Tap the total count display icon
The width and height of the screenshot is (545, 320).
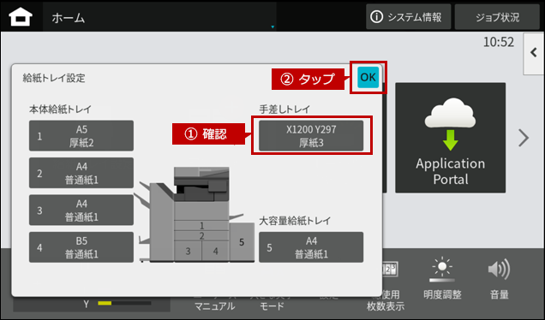390,270
